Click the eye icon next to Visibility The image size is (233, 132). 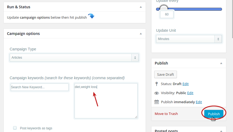coord(157,93)
